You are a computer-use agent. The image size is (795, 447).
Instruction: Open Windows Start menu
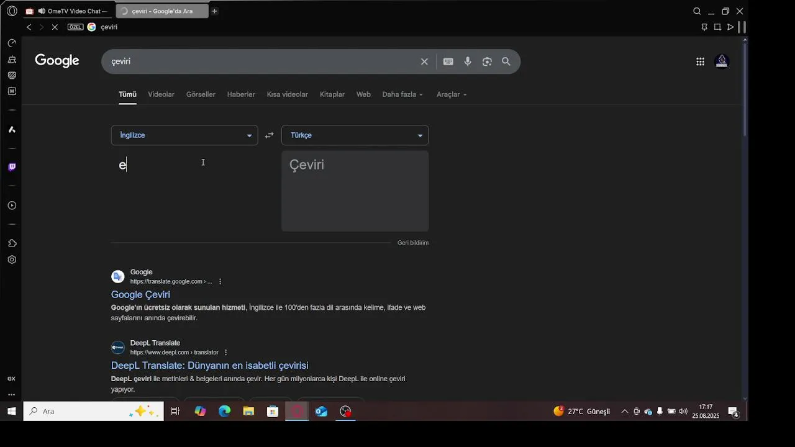click(x=11, y=412)
